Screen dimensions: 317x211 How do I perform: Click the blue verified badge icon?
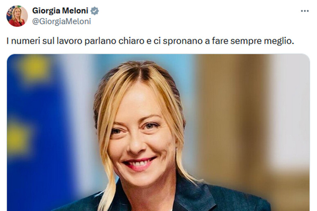pyautogui.click(x=95, y=11)
